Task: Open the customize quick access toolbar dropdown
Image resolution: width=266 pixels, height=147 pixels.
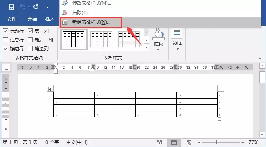Action: coord(47,7)
